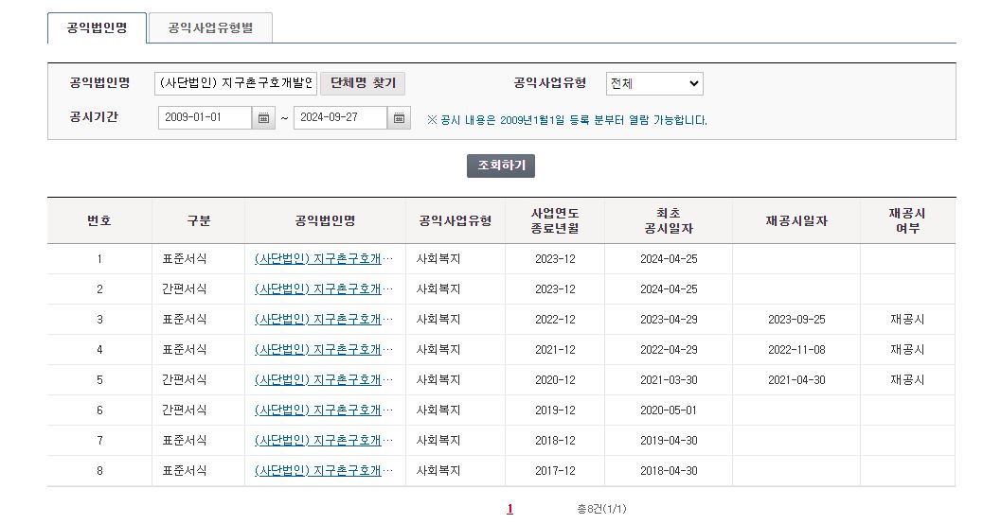Go to page 1 in pagination
This screenshot has height=524, width=1001.
[509, 509]
